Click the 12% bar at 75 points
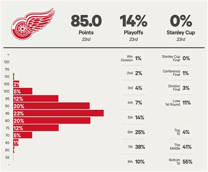Viewport: 208px width, 172px height. (36, 128)
